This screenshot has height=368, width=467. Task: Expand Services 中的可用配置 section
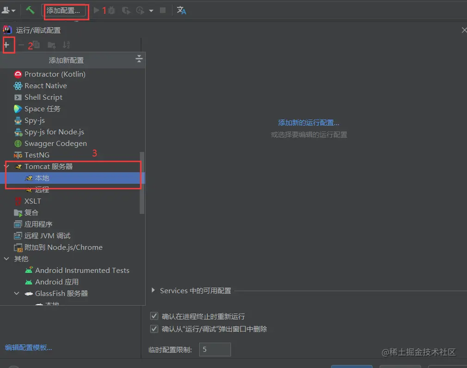[153, 290]
